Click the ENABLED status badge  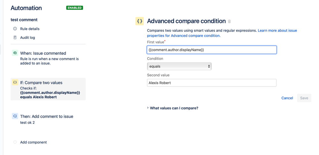(x=74, y=8)
